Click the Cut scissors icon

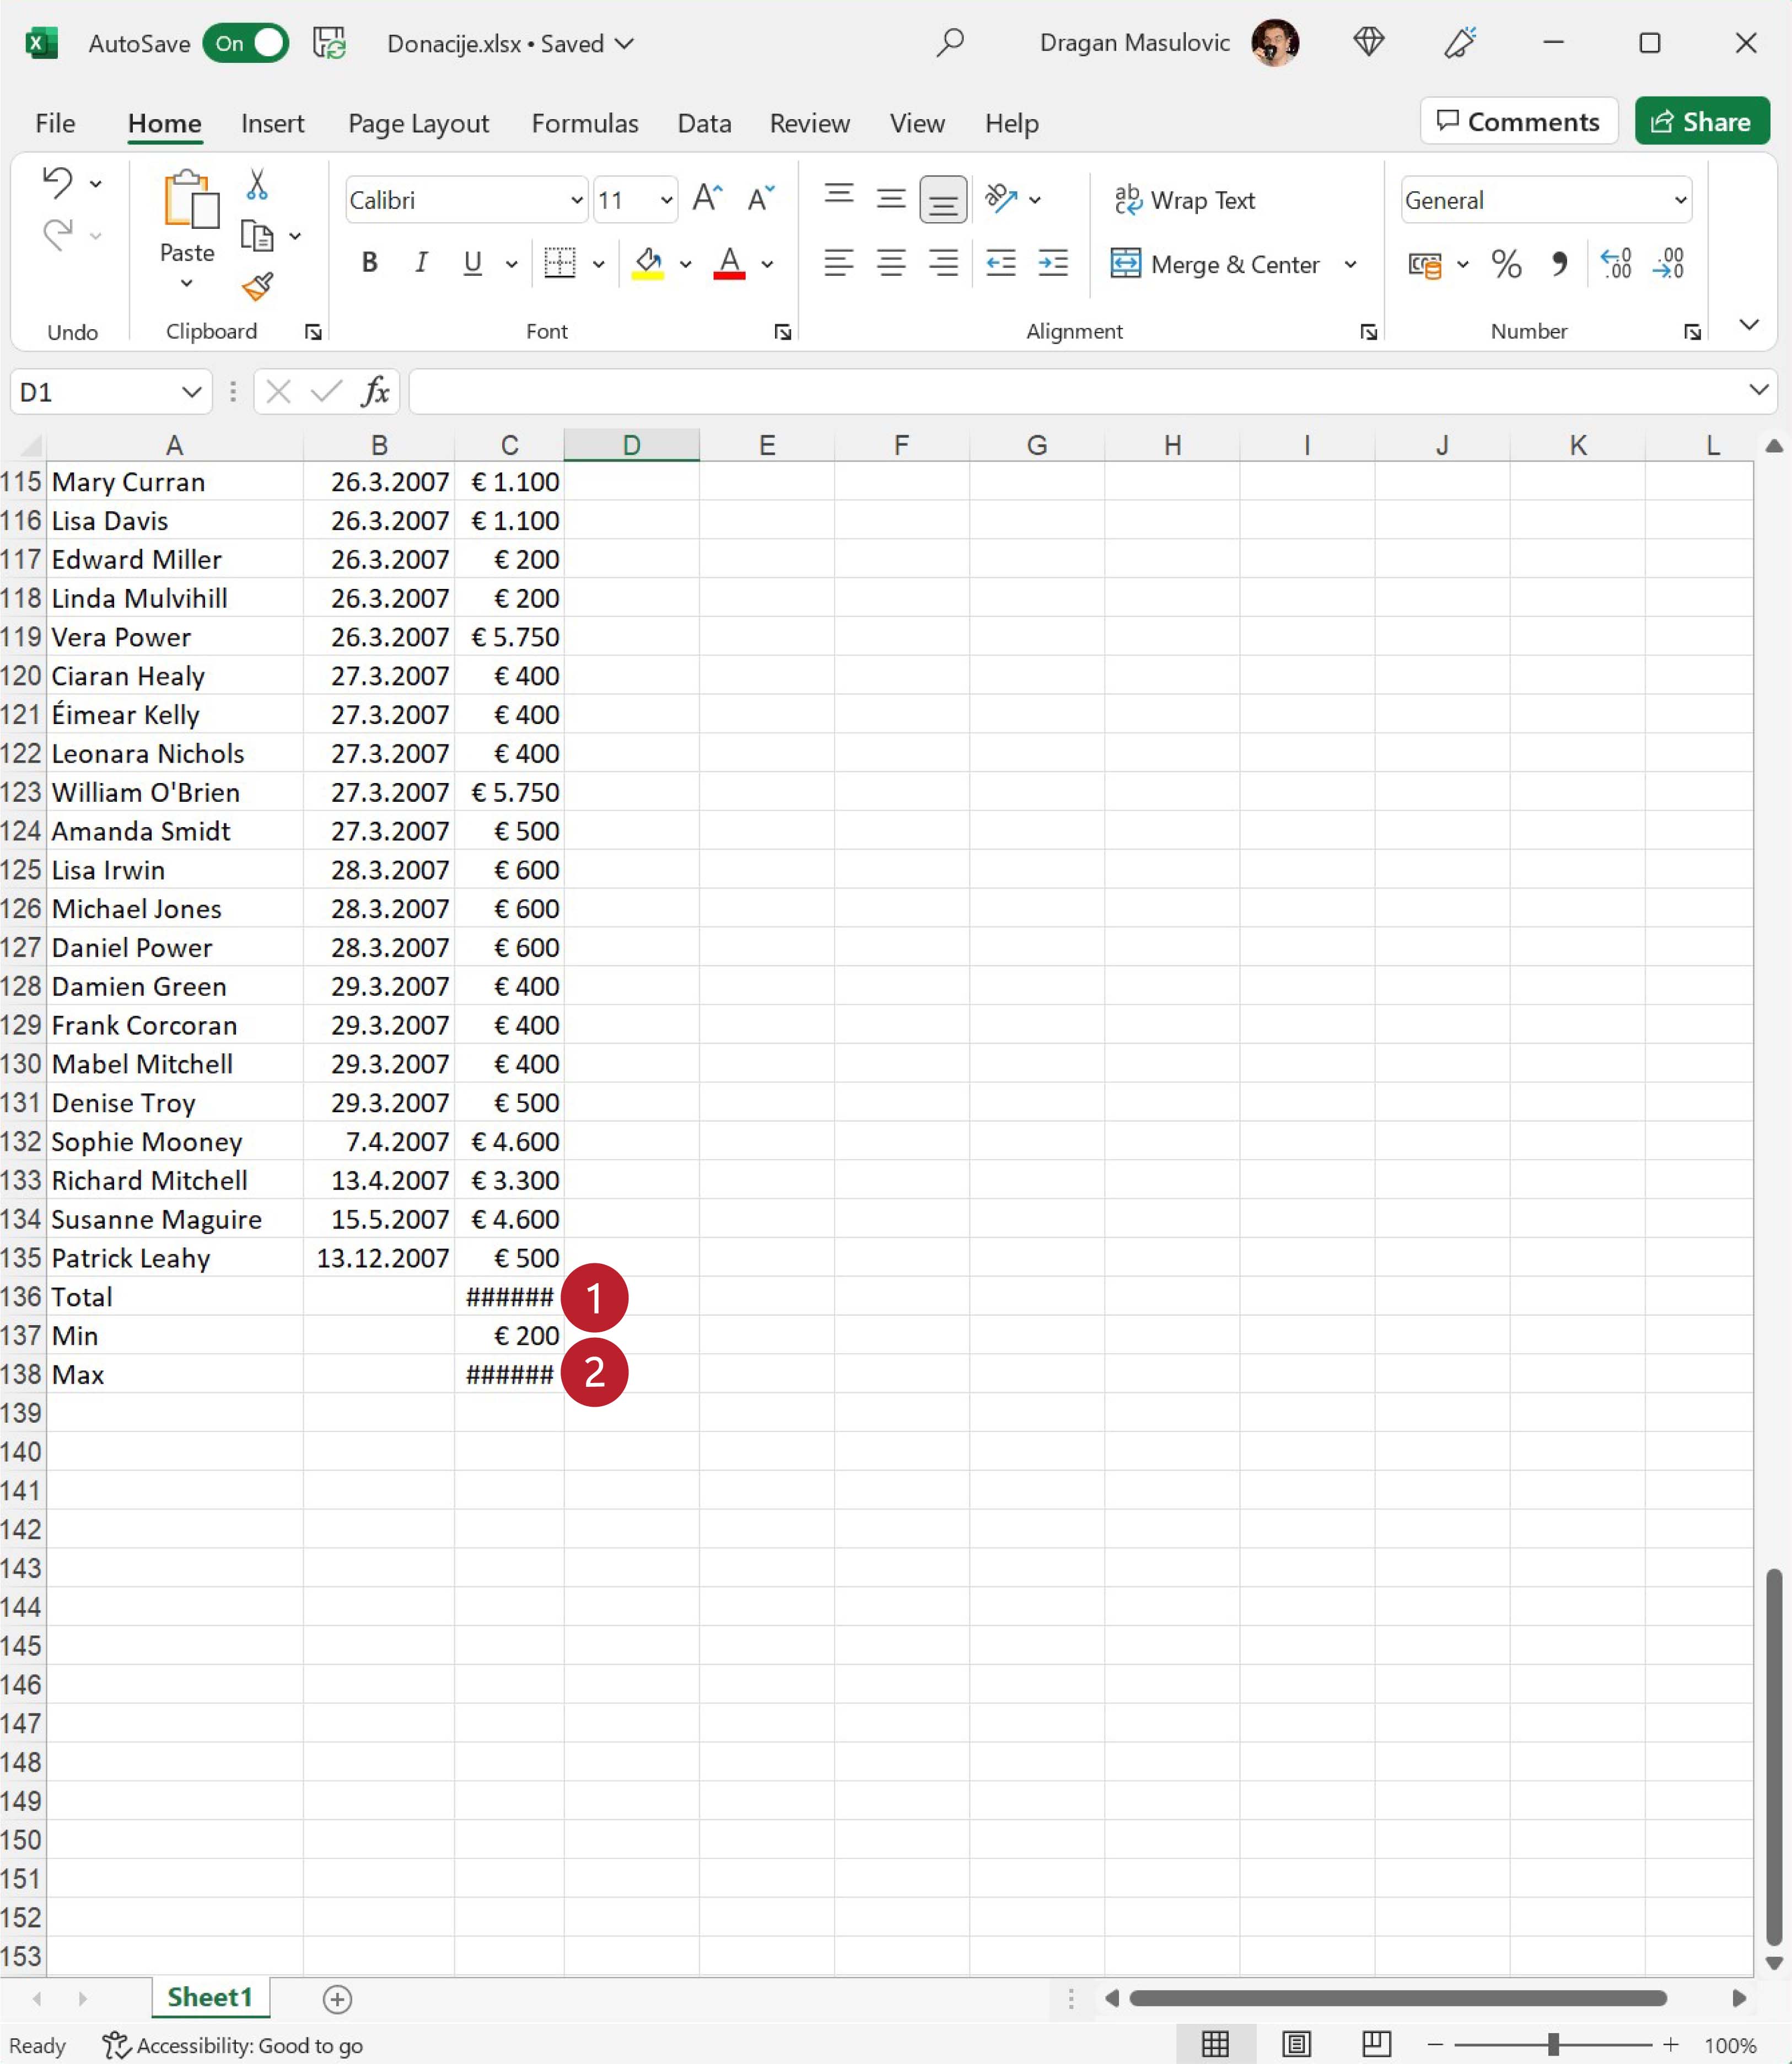click(x=257, y=184)
